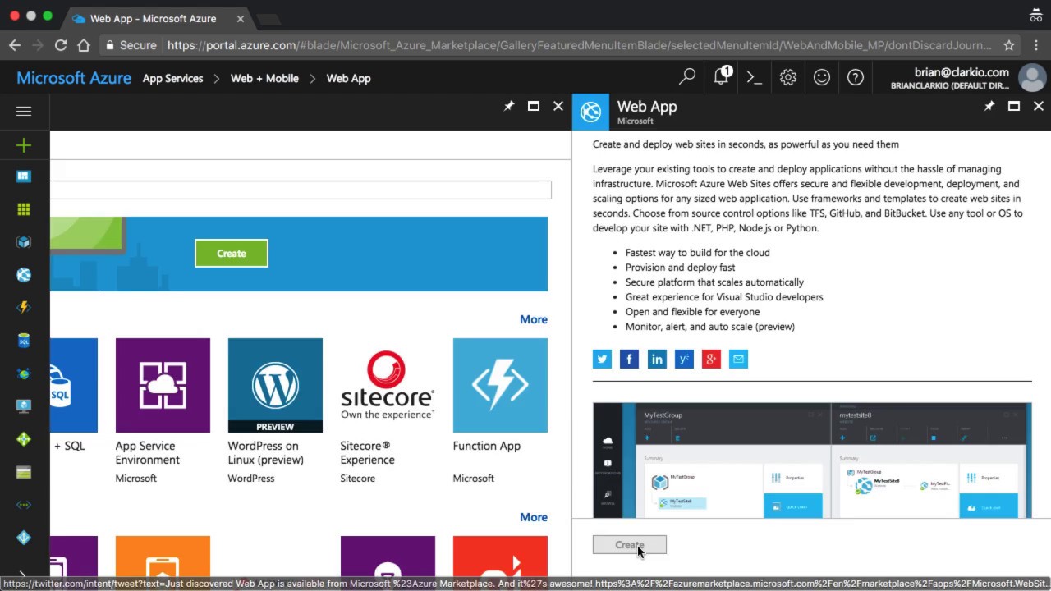
Task: Share Web App on LinkedIn
Action: 657,359
